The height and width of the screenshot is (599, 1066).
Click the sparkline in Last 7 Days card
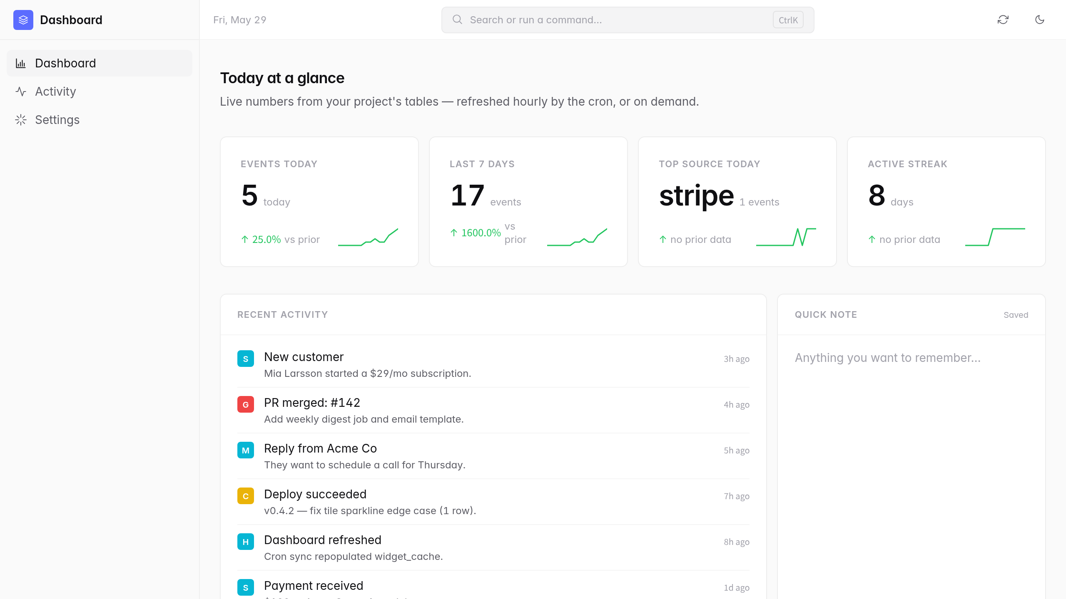tap(577, 237)
